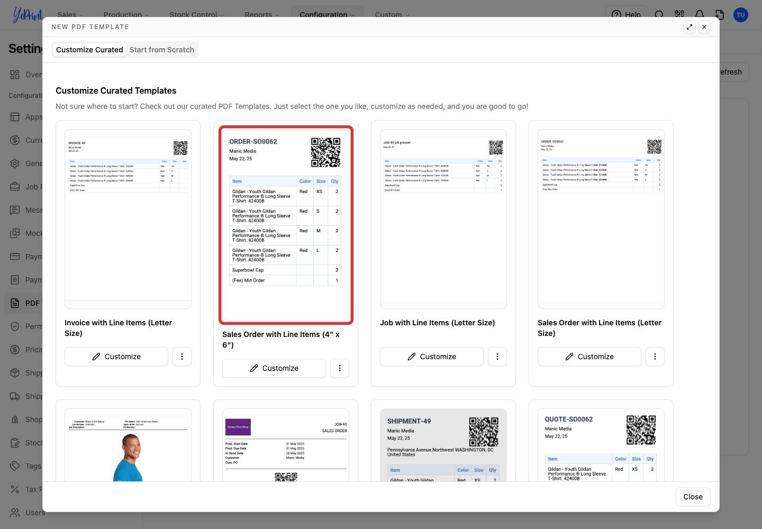Open the Tags sidebar icon
Image resolution: width=762 pixels, height=529 pixels.
15,466
